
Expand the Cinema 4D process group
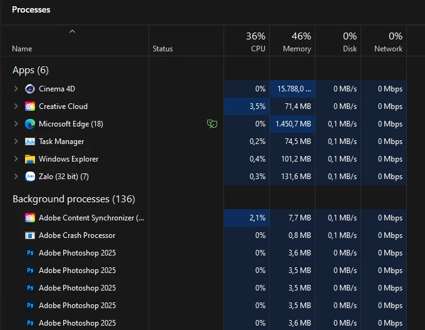coord(16,89)
